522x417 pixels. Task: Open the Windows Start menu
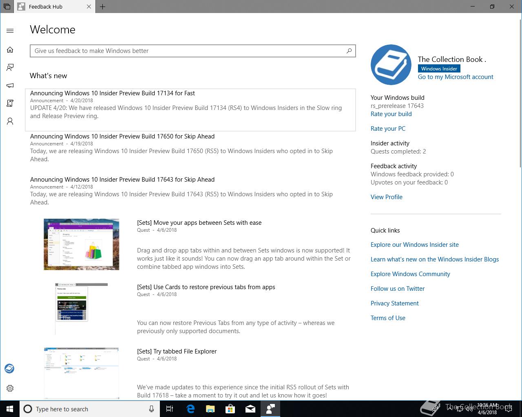pos(10,409)
